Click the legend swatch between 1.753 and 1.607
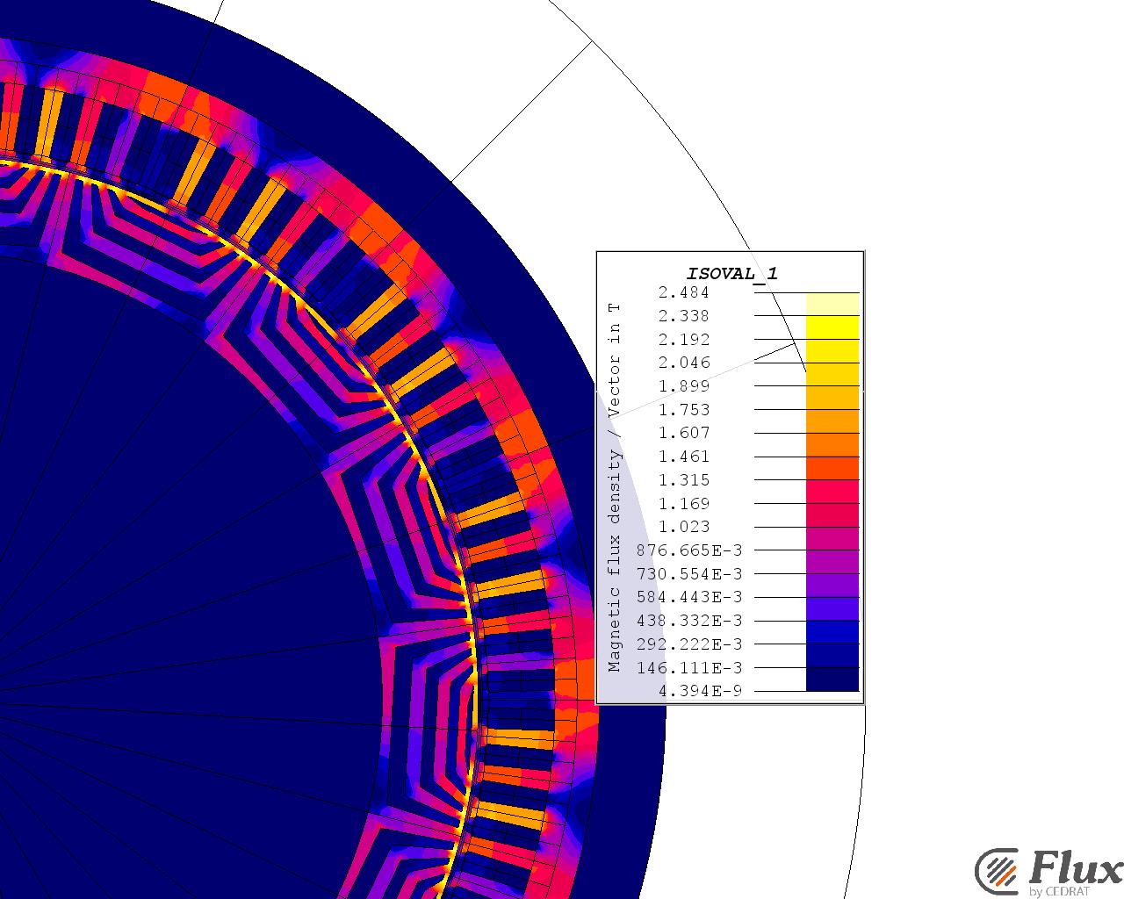 (x=832, y=421)
